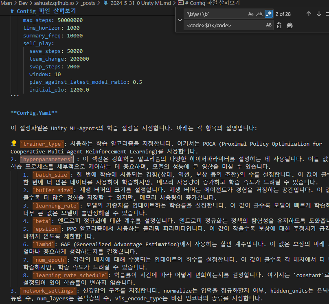The height and width of the screenshot is (304, 329).
Task: Select the Dev breadcrumb item
Action: tap(23, 3)
